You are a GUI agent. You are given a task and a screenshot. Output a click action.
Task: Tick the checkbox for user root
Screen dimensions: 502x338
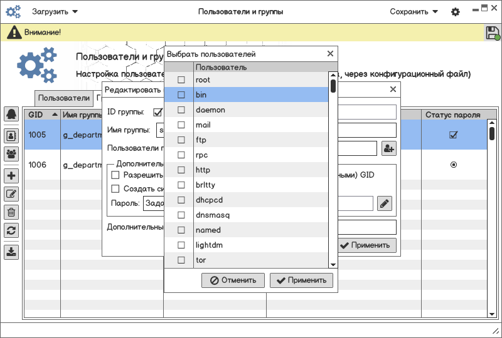(181, 80)
